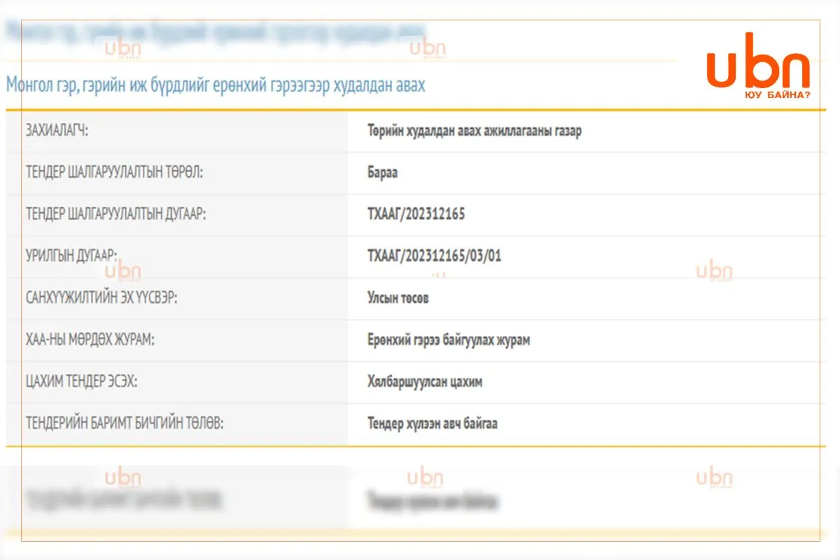Open the 'Монгол гэр, гэрийн иж бүрдлийг' tender title
This screenshot has width=840, height=560.
[216, 85]
